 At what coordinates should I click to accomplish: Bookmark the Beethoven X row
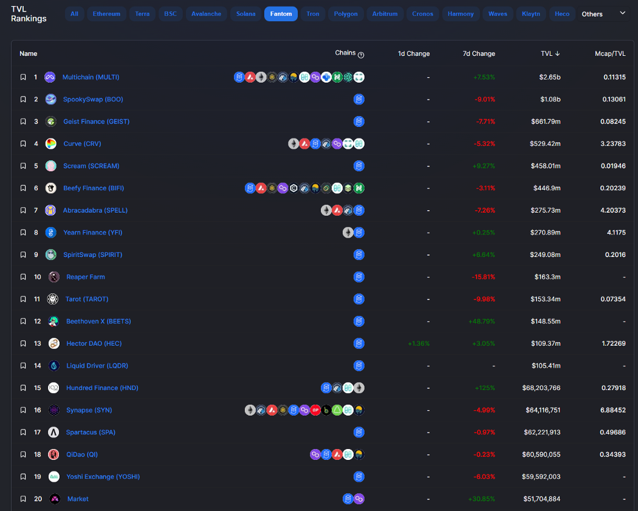coord(23,321)
